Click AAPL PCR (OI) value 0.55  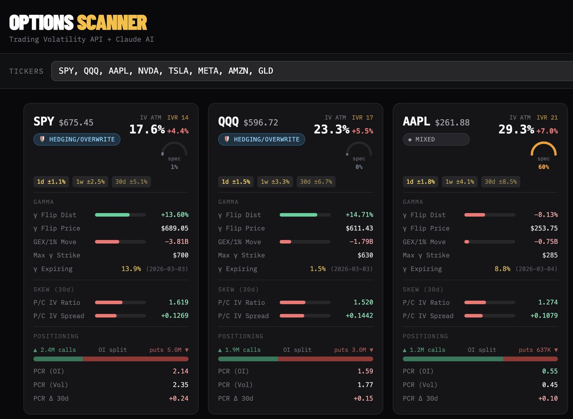550,371
